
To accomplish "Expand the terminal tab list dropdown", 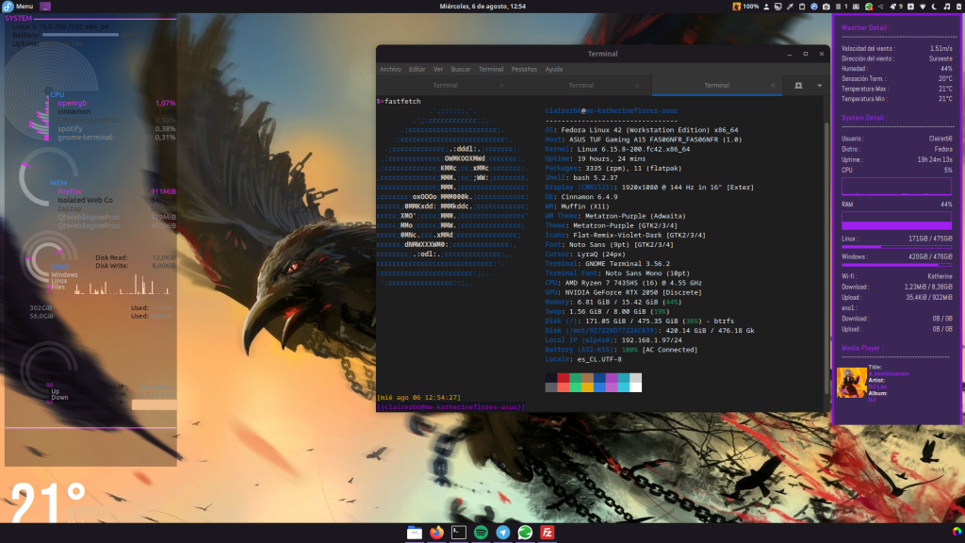I will 820,86.
